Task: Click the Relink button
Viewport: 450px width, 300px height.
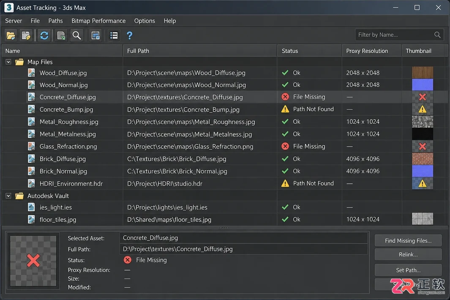Action: tap(408, 254)
